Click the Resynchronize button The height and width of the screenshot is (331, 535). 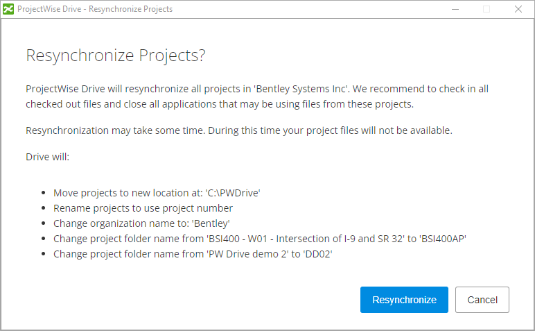(404, 300)
